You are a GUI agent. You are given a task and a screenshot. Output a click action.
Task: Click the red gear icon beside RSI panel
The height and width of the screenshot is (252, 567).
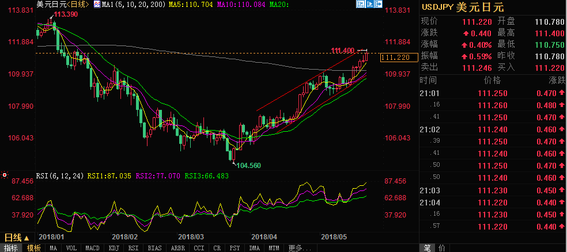(5, 175)
